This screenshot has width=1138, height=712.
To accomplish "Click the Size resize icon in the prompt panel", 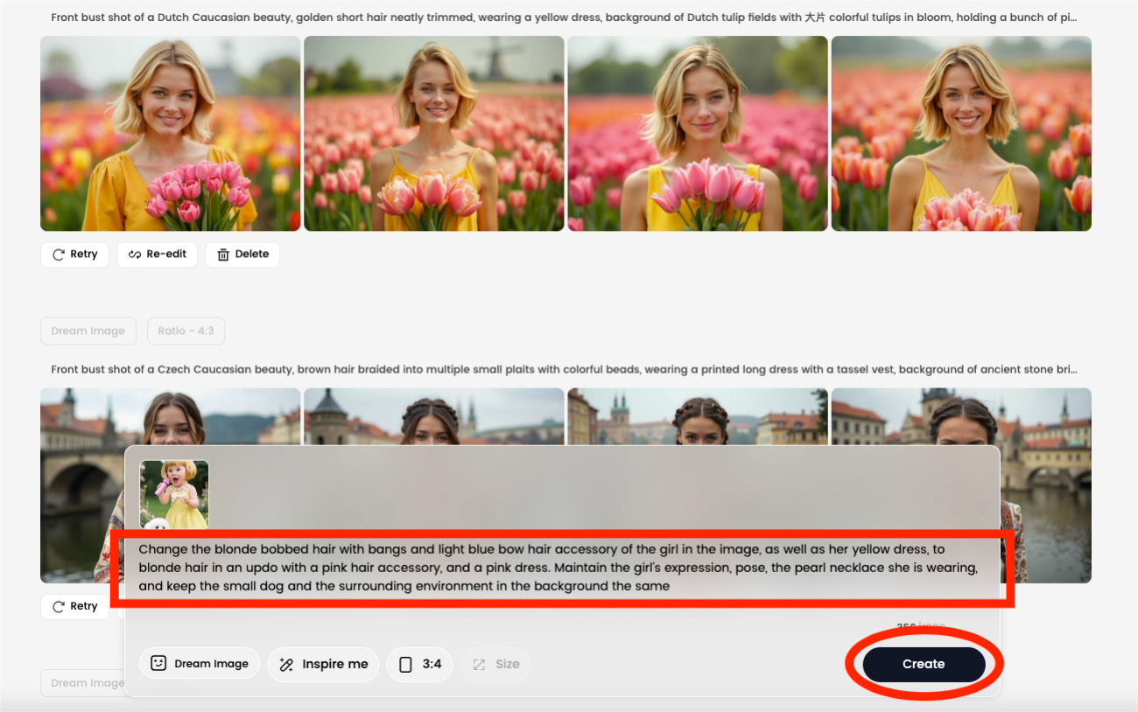I will click(479, 665).
